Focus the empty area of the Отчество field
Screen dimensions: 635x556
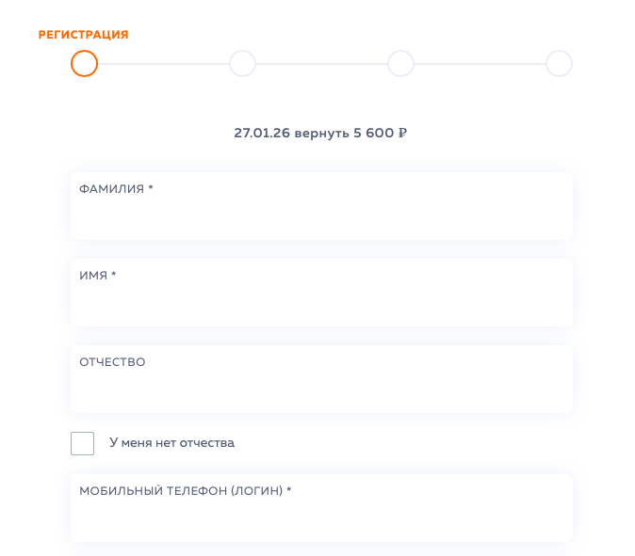pyautogui.click(x=320, y=391)
